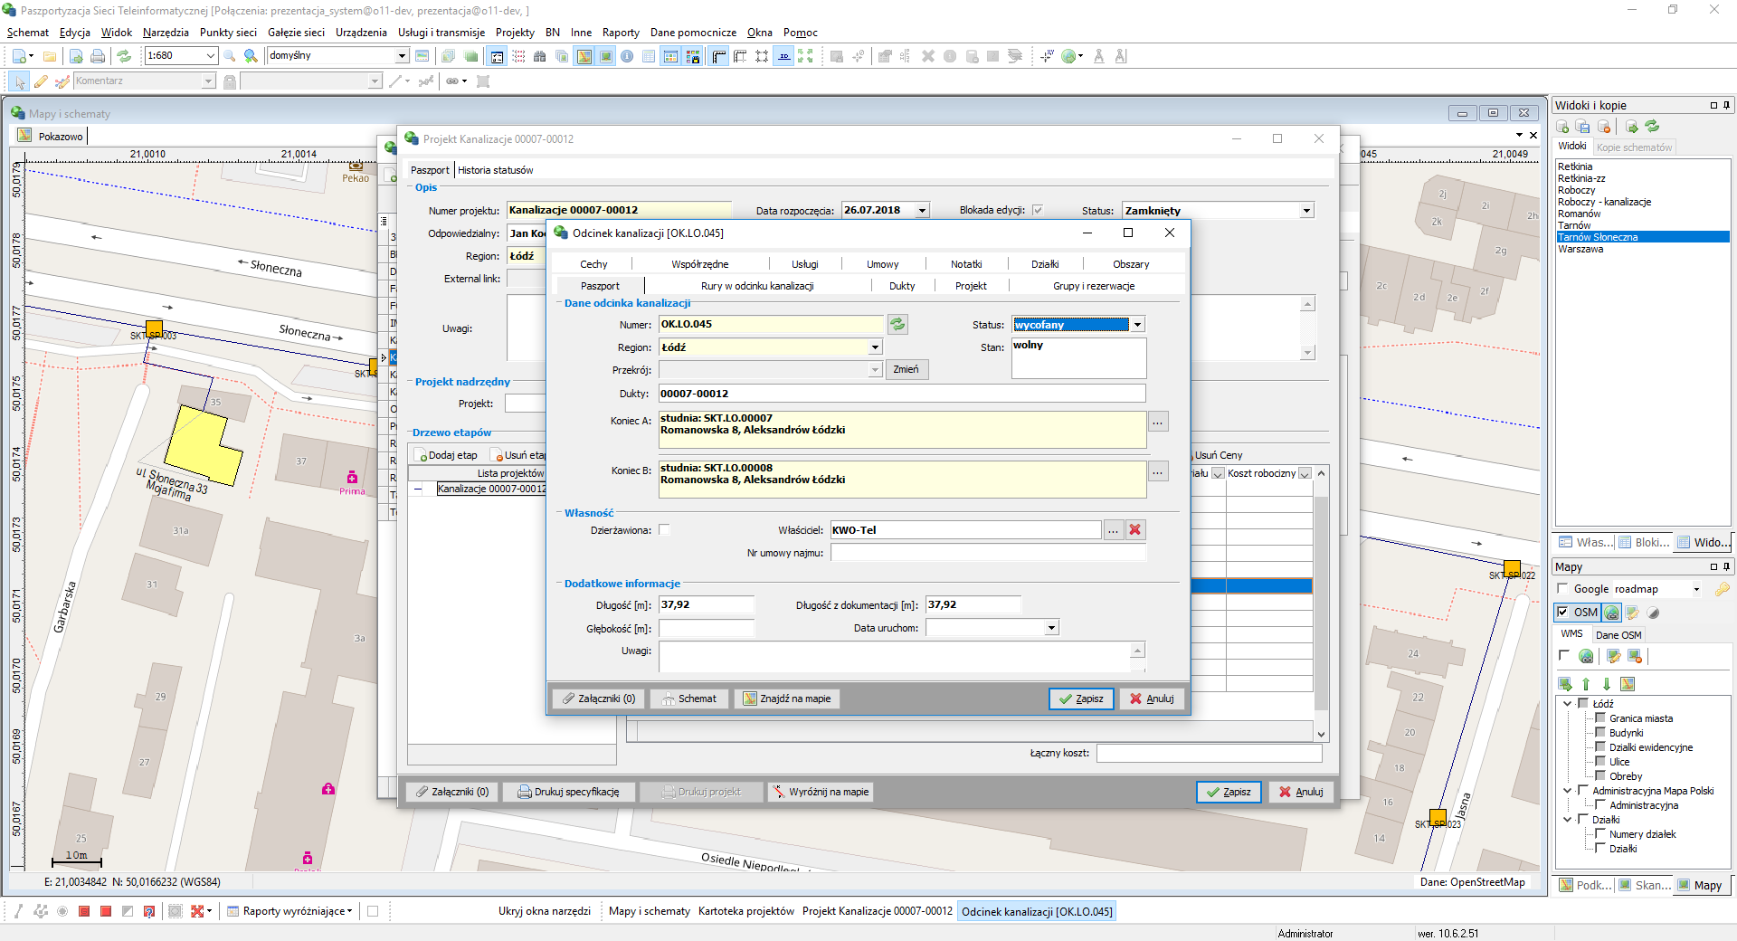The width and height of the screenshot is (1737, 941).
Task: Collapse the Łódź tree node
Action: 1568,703
